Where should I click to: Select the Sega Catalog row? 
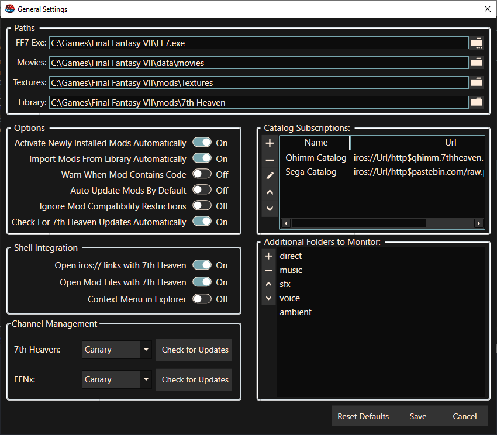(383, 172)
